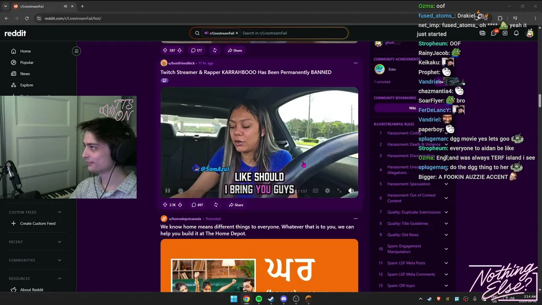
Task: Go back with the browser back arrow
Action: pos(6,18)
